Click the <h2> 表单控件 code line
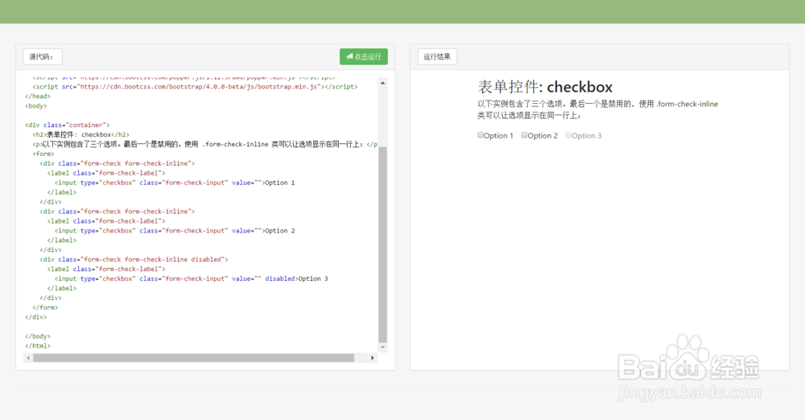 click(80, 134)
